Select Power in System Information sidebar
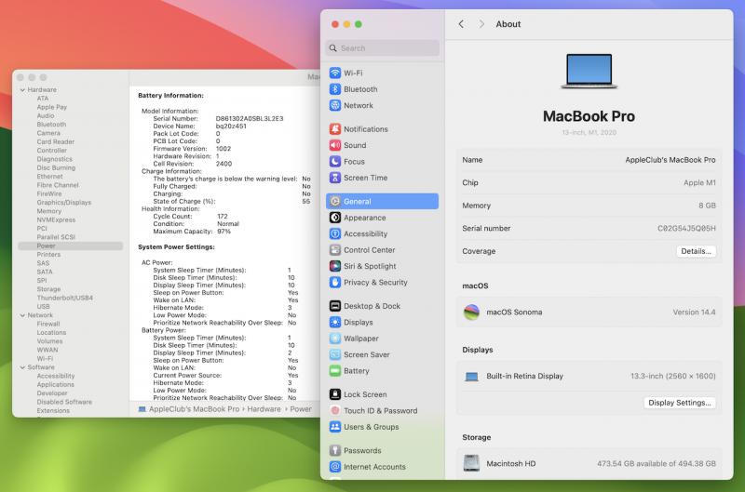 coord(71,246)
